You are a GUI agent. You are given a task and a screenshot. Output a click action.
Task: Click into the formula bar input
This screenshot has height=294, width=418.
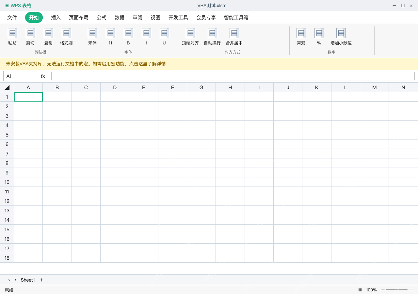click(x=233, y=76)
